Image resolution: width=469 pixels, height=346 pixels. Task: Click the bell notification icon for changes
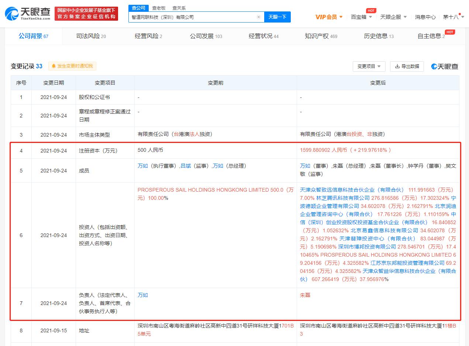pos(54,66)
